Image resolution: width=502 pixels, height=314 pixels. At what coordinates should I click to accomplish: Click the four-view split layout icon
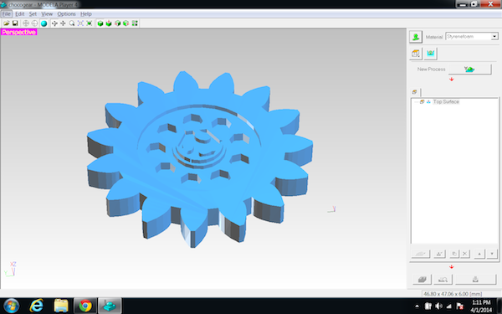(135, 23)
